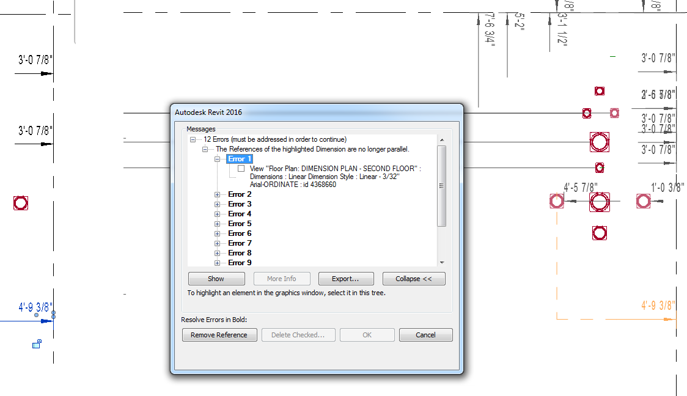Click the Export... button
This screenshot has width=687, height=396.
[346, 279]
